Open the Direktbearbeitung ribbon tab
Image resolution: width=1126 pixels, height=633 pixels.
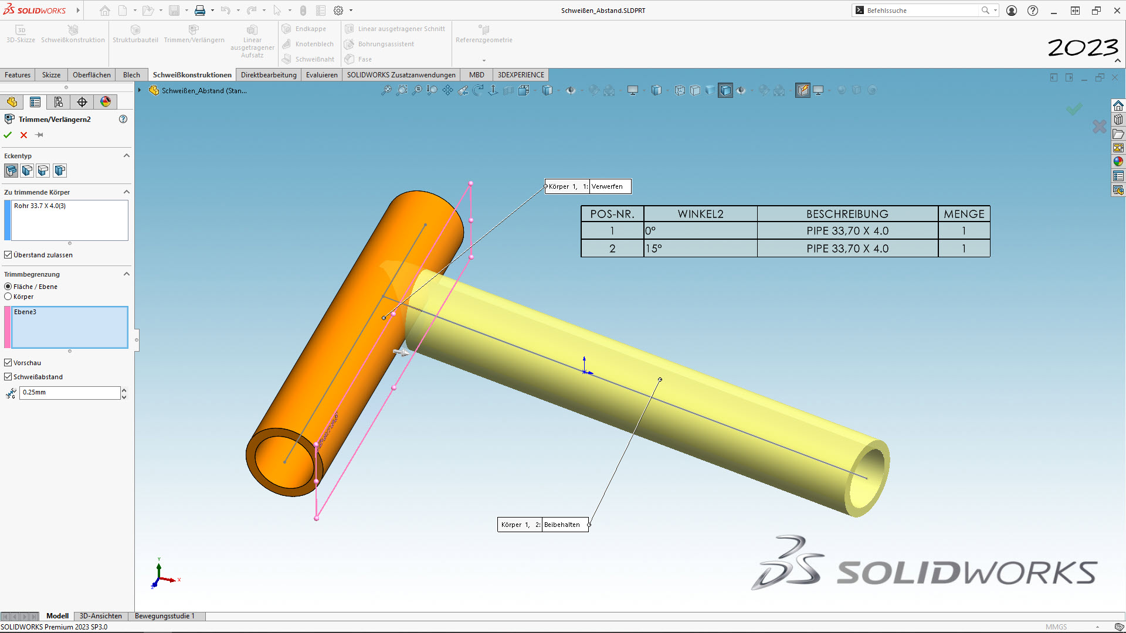[269, 74]
